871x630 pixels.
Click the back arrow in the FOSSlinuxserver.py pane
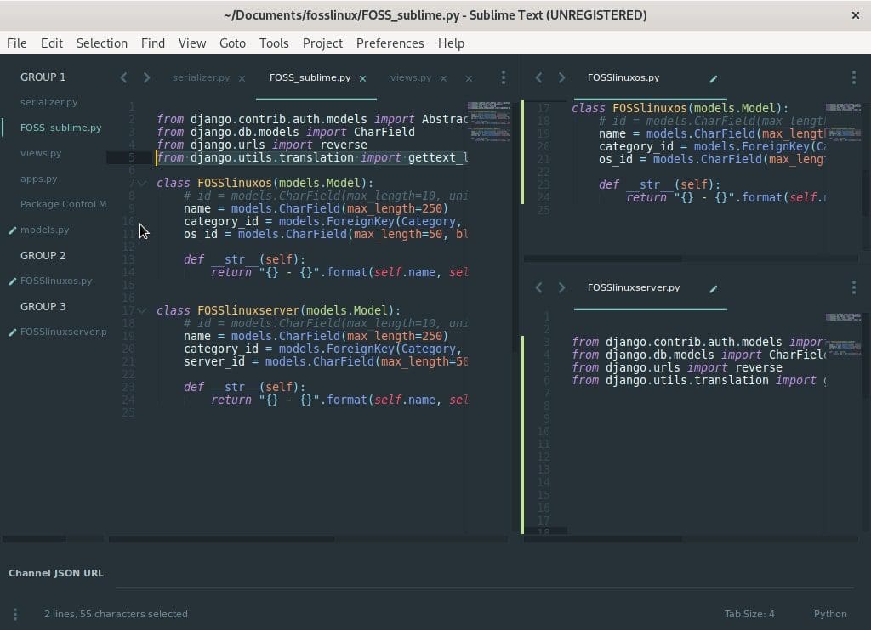[538, 287]
